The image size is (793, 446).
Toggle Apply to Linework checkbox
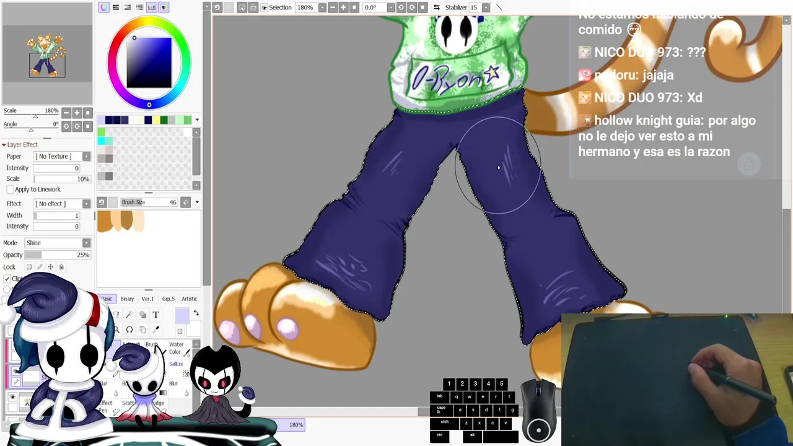pyautogui.click(x=11, y=190)
